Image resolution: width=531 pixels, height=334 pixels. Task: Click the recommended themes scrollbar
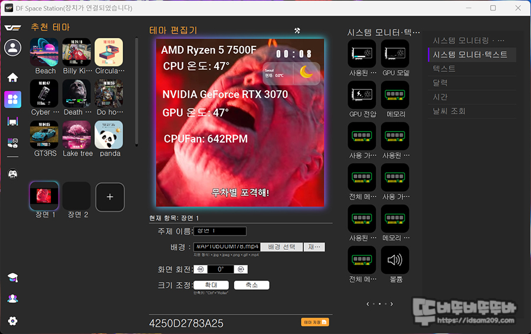coord(136,91)
